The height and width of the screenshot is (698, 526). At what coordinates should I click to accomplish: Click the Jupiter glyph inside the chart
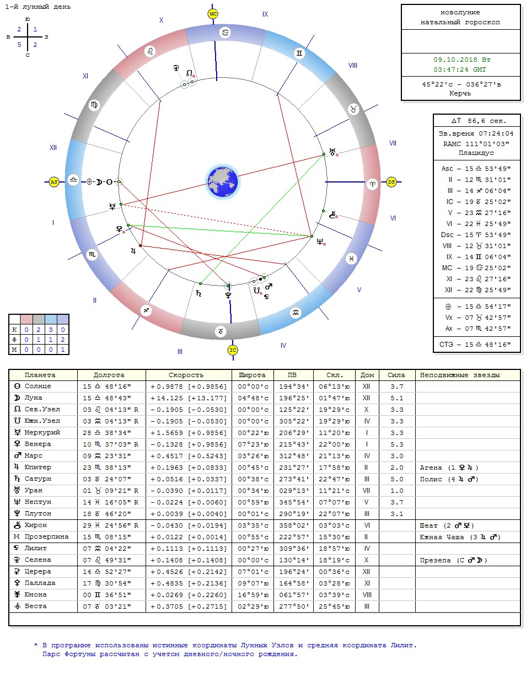point(133,251)
